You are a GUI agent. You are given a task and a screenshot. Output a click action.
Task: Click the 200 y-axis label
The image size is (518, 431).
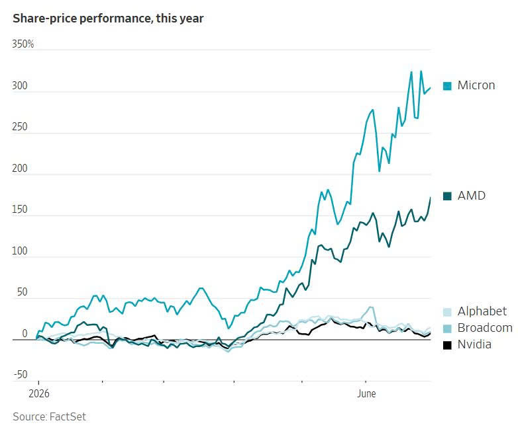pyautogui.click(x=20, y=168)
